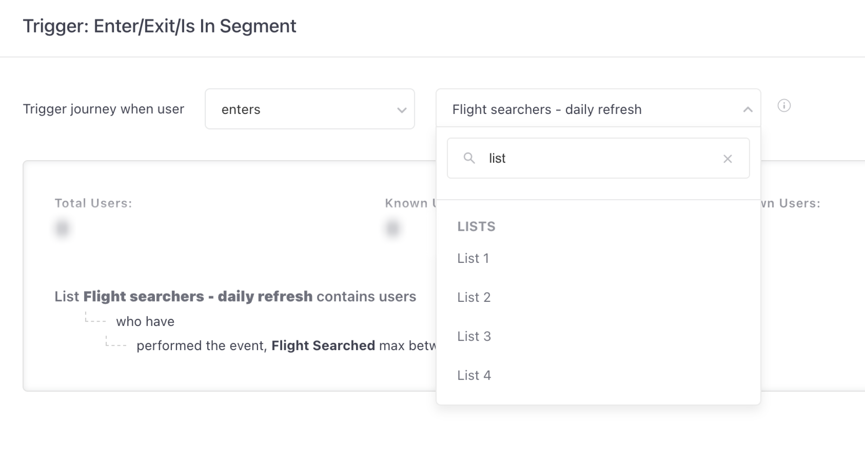Focus the search field containing 'list'
The height and width of the screenshot is (458, 865).
click(598, 158)
